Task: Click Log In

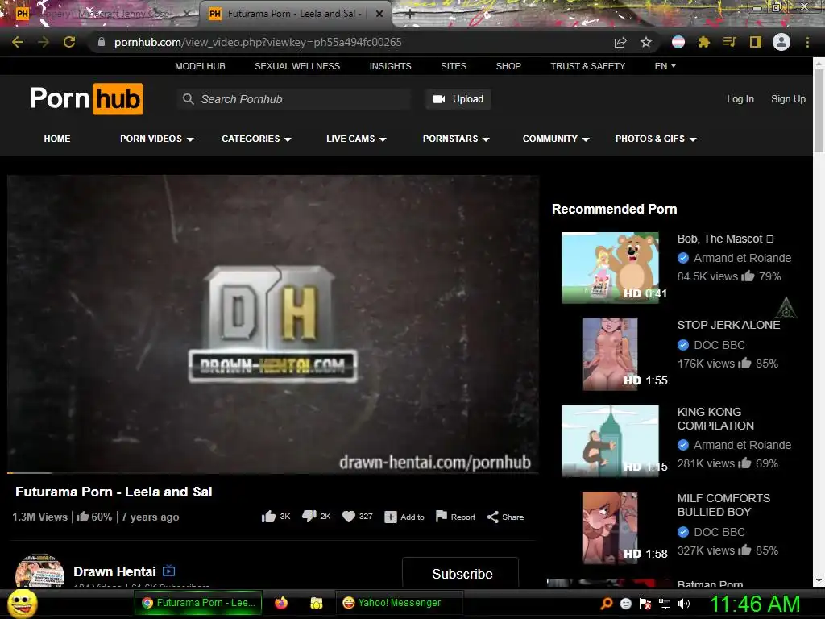Action: (740, 99)
